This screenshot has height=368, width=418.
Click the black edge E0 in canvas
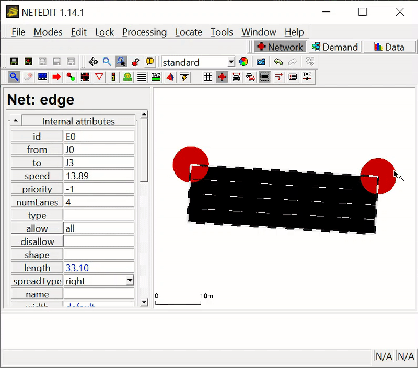pos(282,200)
